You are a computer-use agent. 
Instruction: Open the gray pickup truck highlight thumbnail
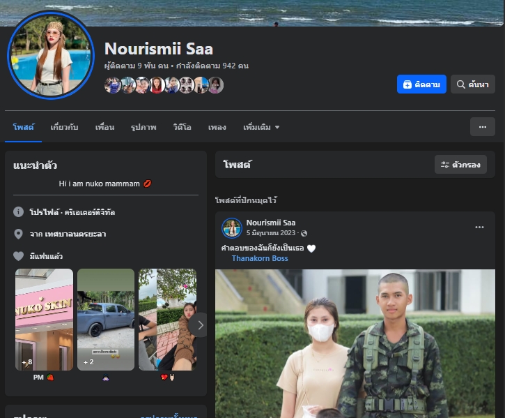pos(106,320)
